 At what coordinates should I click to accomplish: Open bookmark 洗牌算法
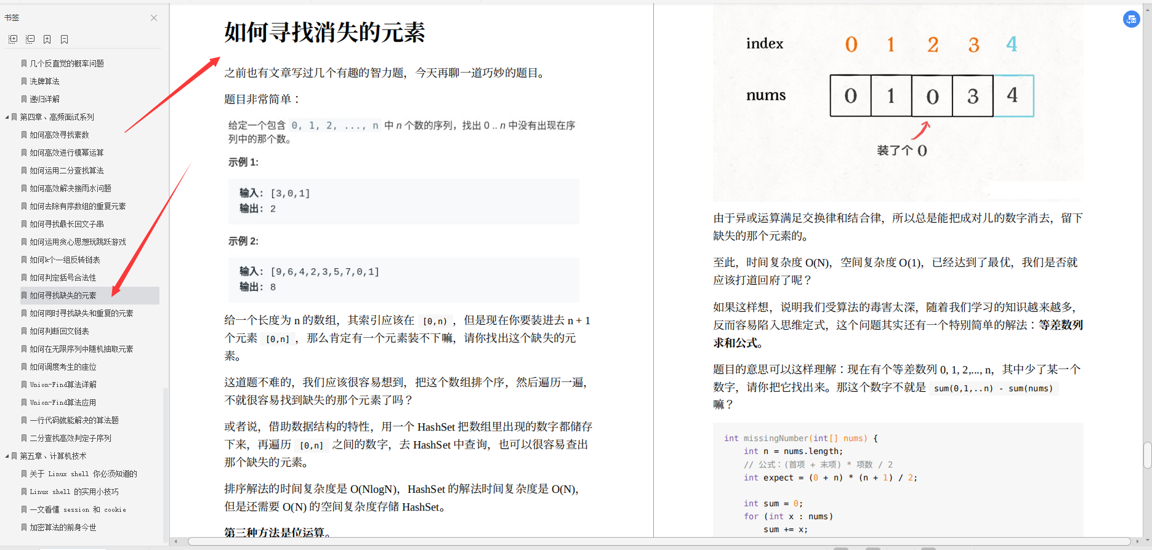click(x=44, y=81)
